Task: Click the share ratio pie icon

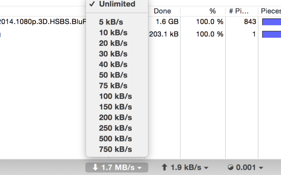Action: point(230,168)
